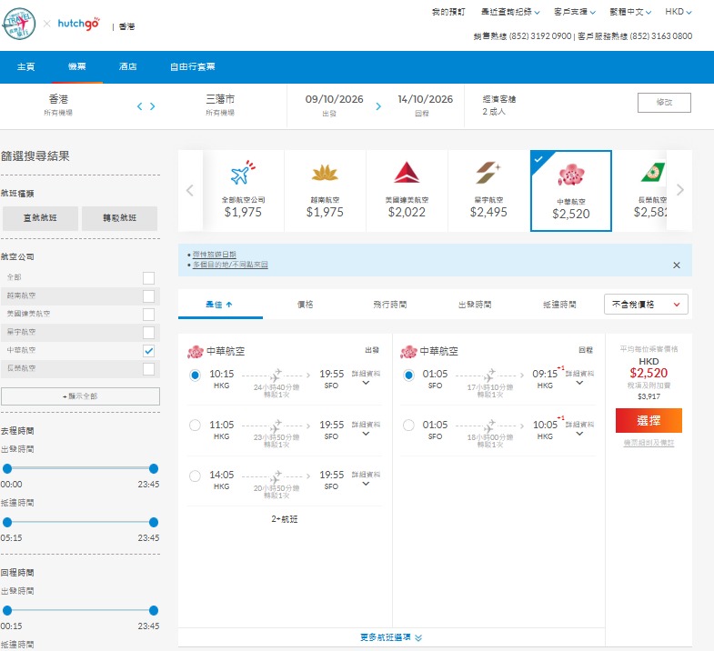714x651 pixels.
Task: Sort results by best
Action: click(x=220, y=305)
